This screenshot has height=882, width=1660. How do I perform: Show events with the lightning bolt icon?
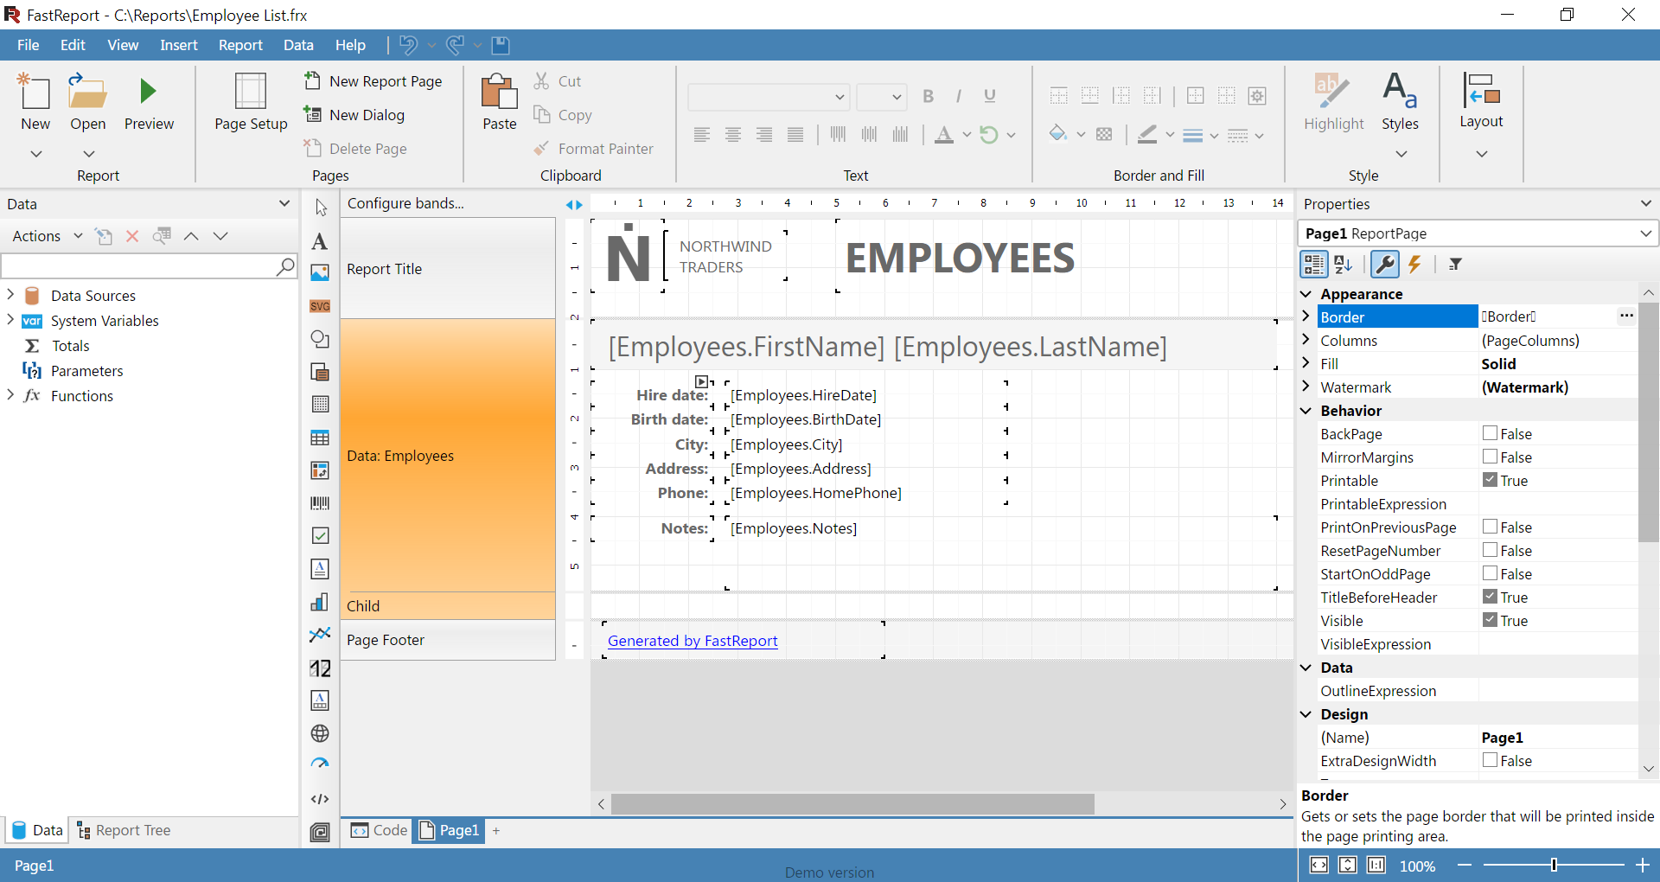[x=1414, y=265]
